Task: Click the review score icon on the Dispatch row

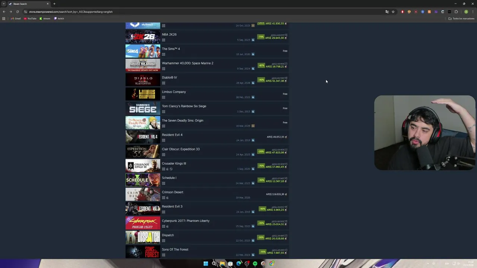Action: click(253, 240)
